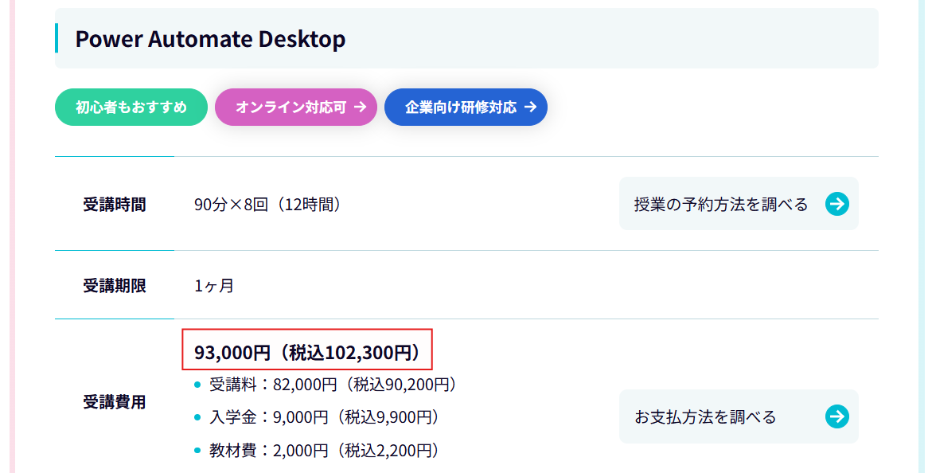Open the 授業の予約方法を調べる link
Viewport: 932px width, 473px height.
tap(739, 204)
